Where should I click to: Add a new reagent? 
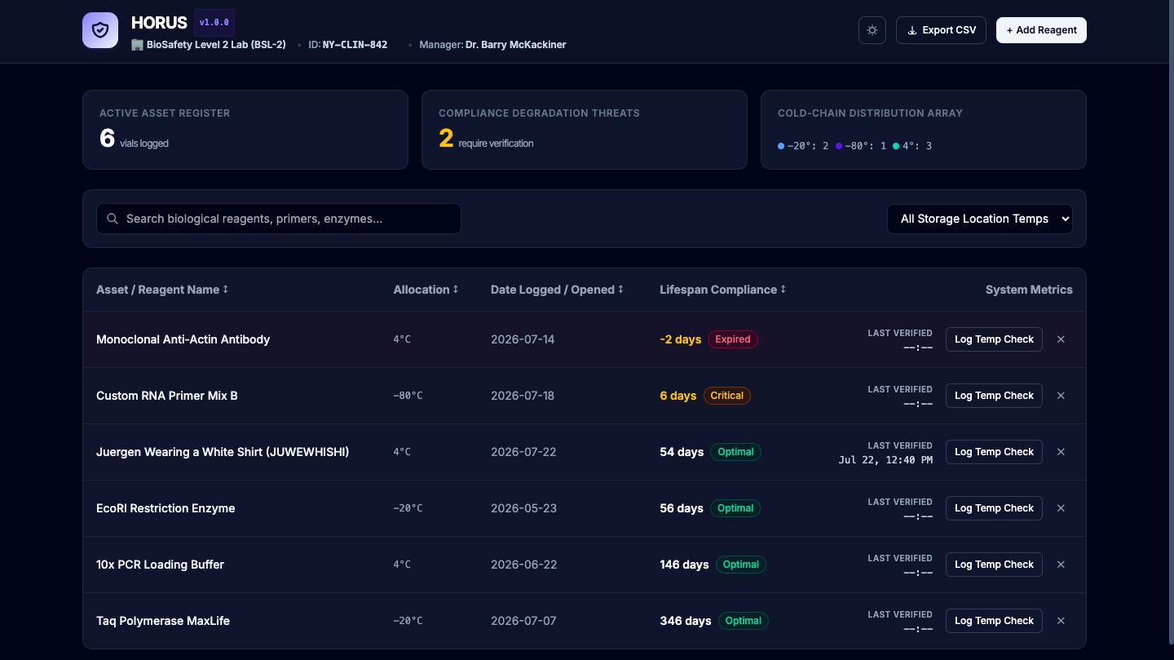coord(1041,30)
